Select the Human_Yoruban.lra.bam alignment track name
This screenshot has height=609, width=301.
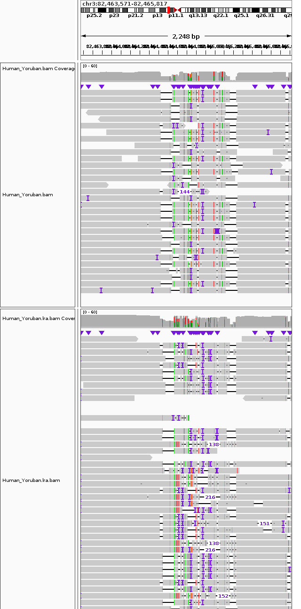click(31, 481)
